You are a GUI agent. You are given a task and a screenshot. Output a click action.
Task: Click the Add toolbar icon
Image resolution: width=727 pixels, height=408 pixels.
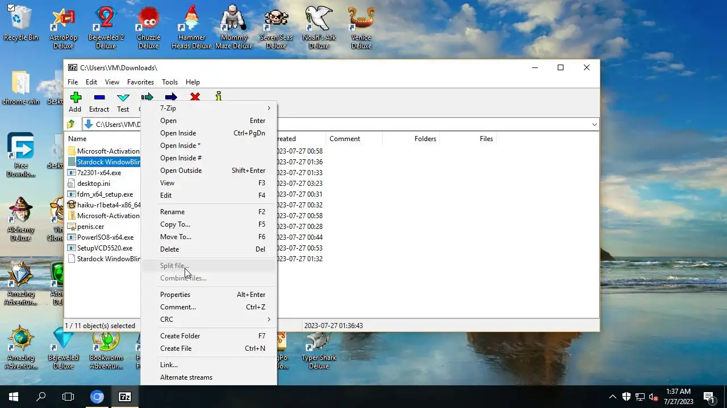pyautogui.click(x=76, y=97)
